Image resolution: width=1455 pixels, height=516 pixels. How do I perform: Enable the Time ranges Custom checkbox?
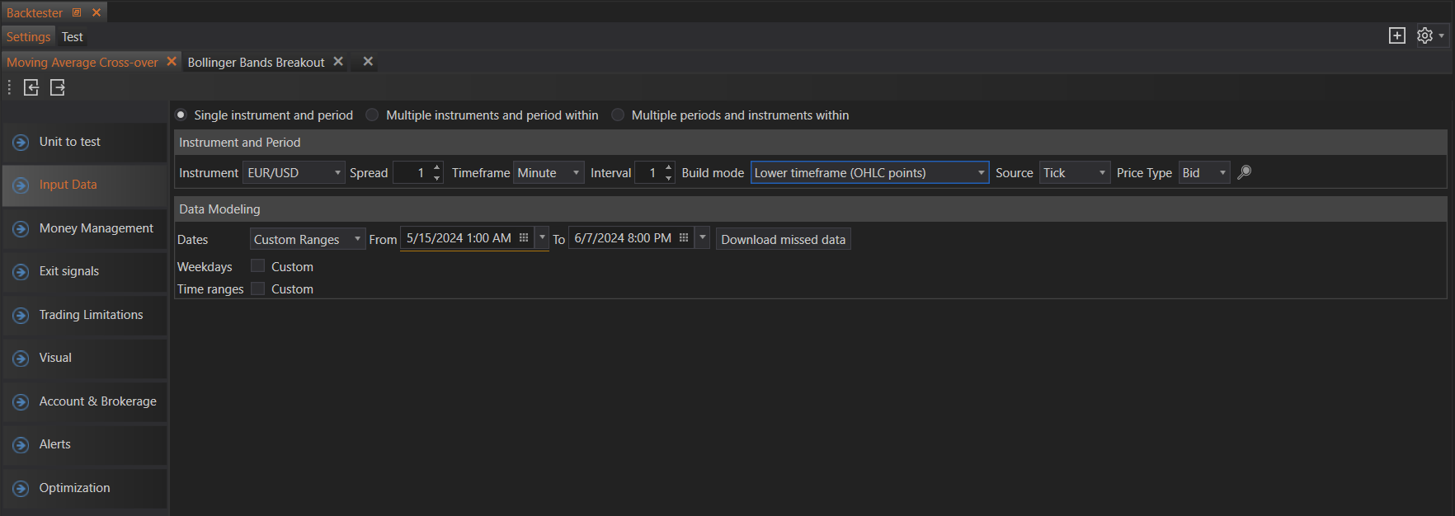pyautogui.click(x=258, y=288)
